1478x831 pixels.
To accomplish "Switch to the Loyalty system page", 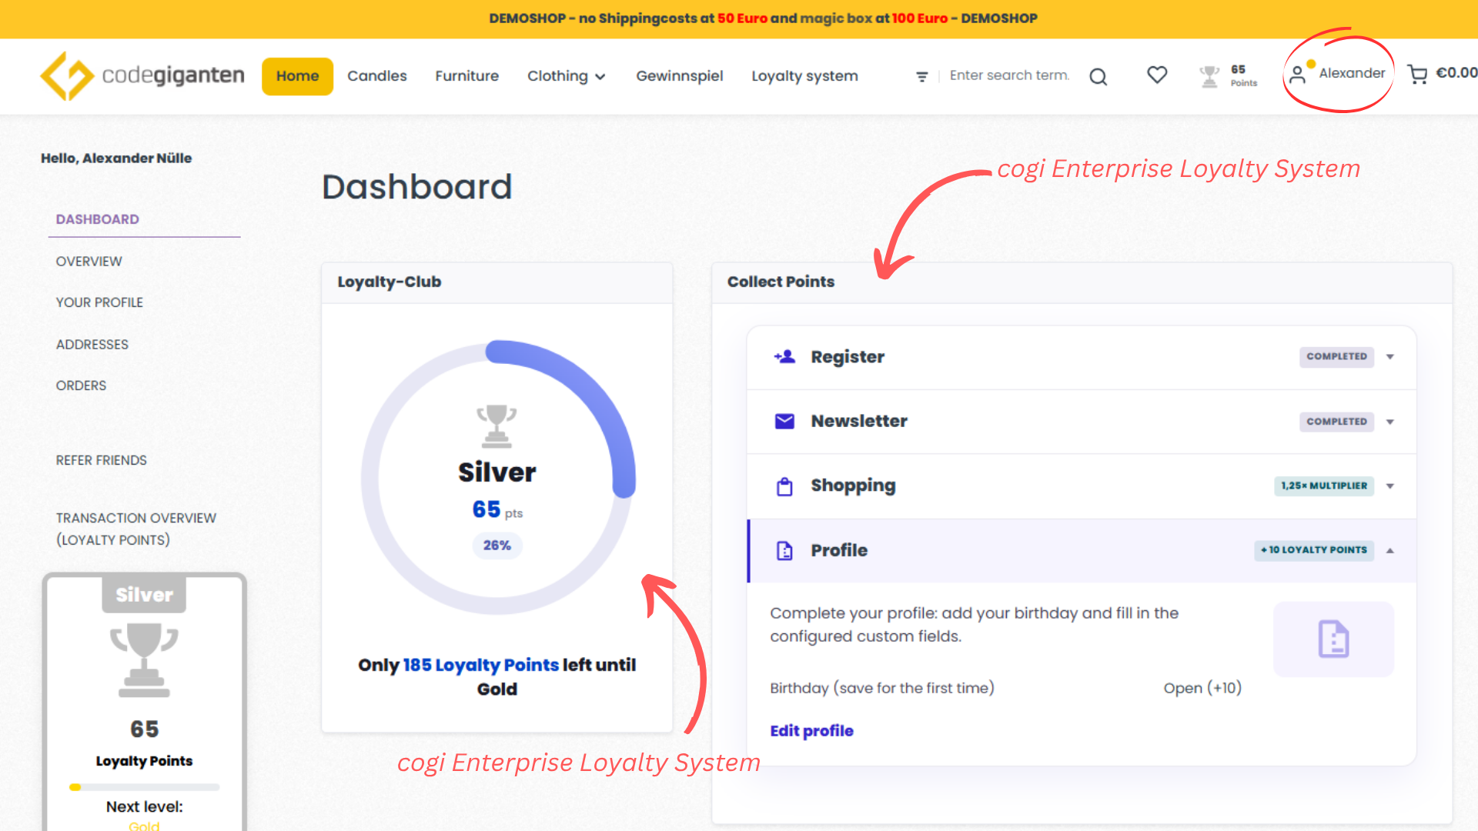I will tap(804, 75).
